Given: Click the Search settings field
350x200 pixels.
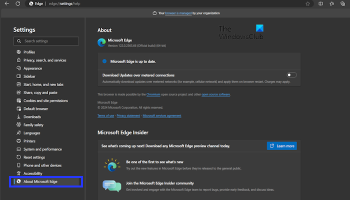Looking at the screenshot, I should (x=46, y=41).
